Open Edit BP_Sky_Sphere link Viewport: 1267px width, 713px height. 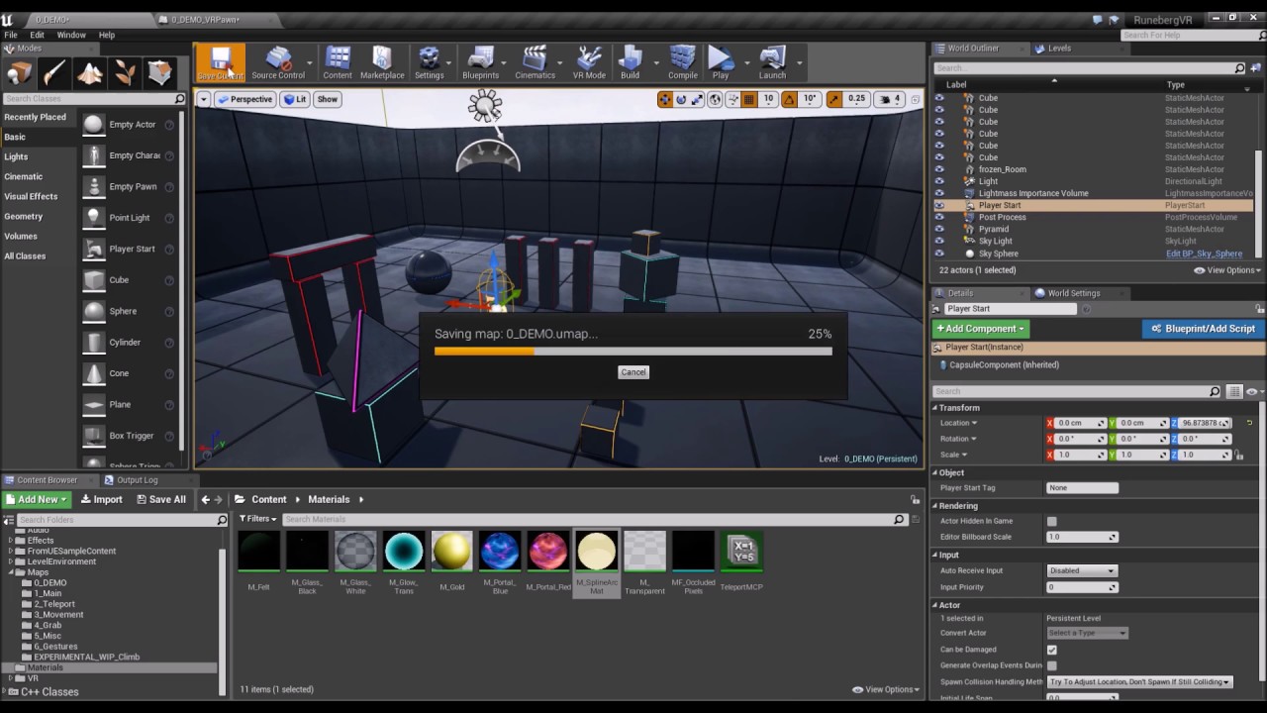1204,254
